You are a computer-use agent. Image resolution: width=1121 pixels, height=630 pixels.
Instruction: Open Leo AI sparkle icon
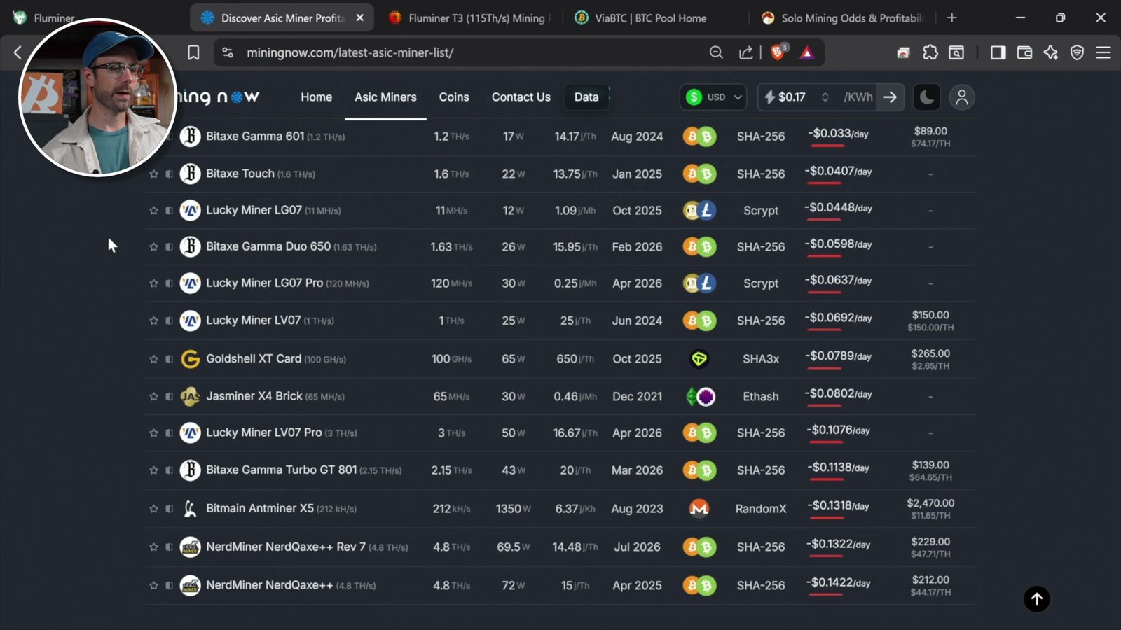(x=1051, y=52)
